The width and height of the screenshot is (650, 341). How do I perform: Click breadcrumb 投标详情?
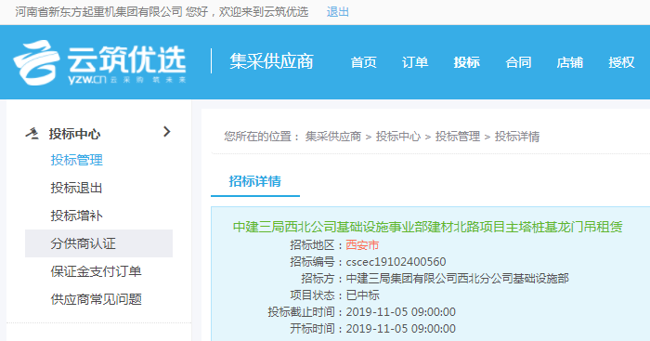pyautogui.click(x=517, y=137)
